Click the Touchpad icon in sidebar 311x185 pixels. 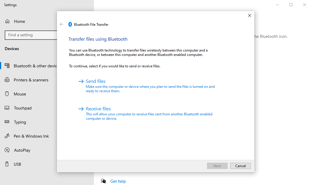(7, 108)
